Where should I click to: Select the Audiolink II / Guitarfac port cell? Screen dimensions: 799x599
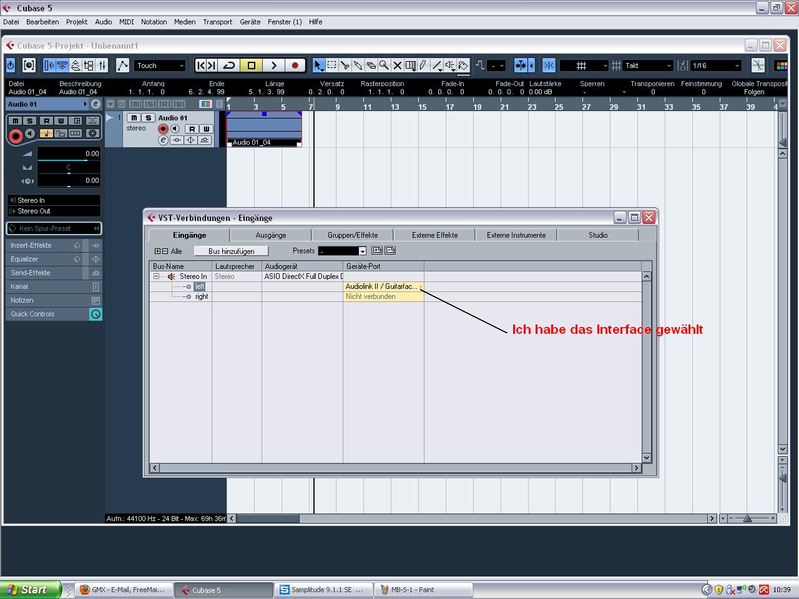tap(383, 286)
